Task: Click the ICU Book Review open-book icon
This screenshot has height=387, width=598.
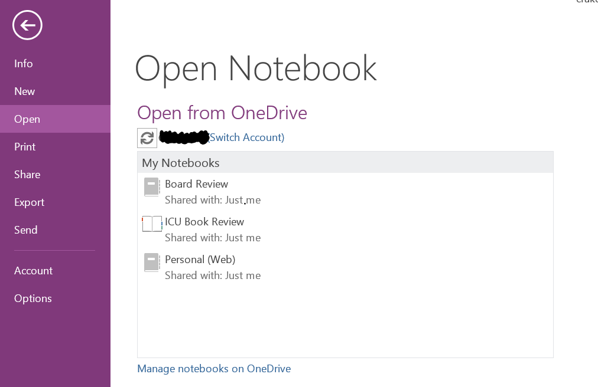Action: [x=152, y=224]
